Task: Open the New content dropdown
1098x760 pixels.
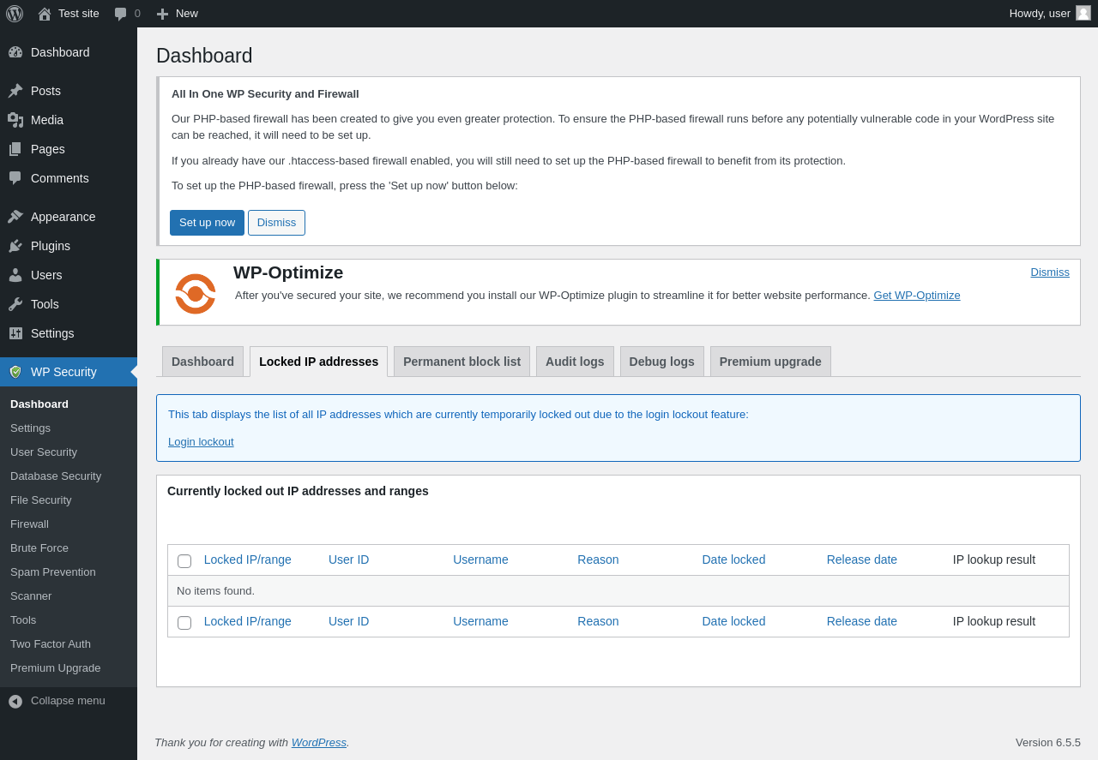Action: click(x=178, y=14)
